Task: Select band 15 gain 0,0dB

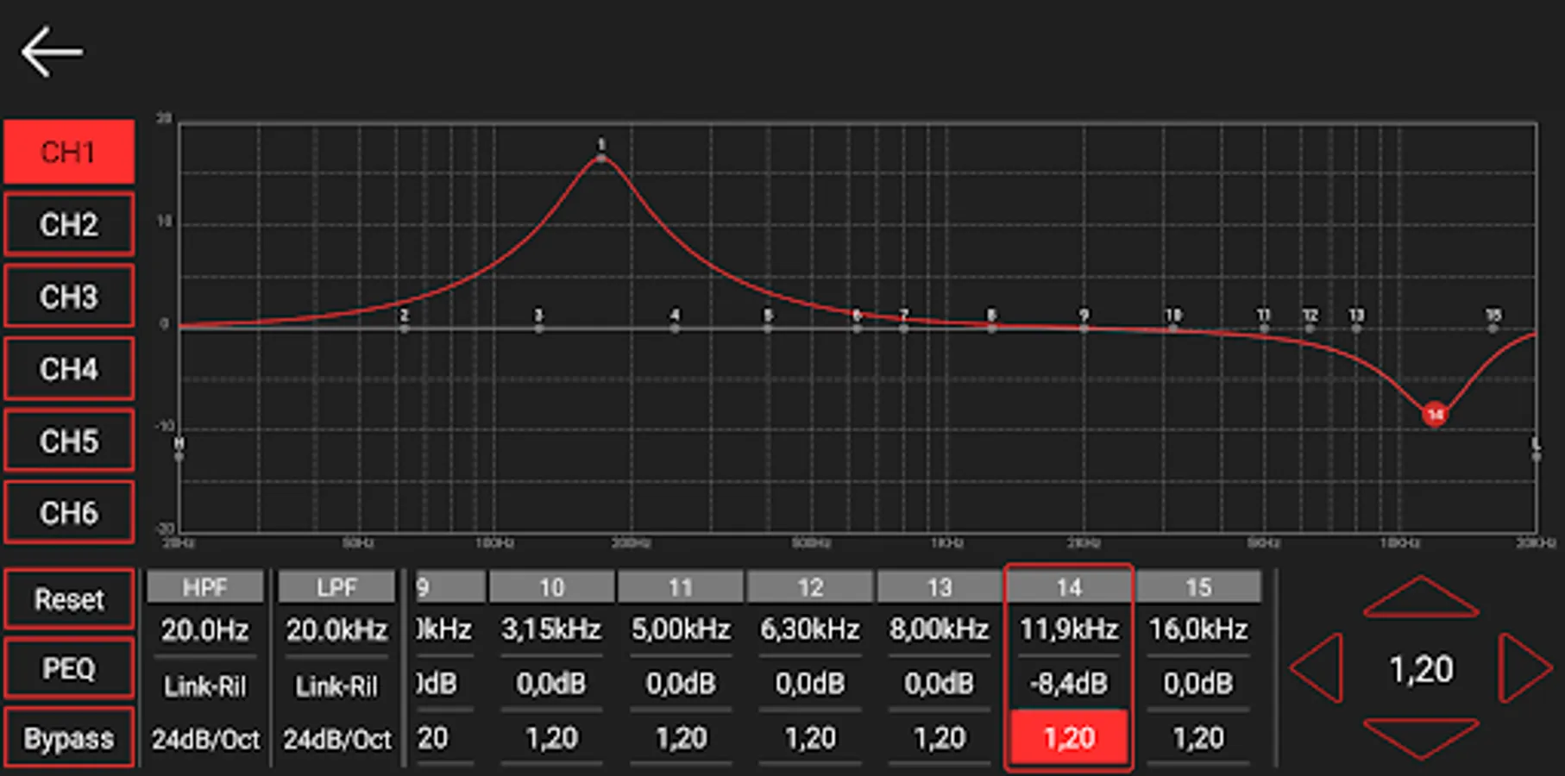Action: coord(1198,684)
